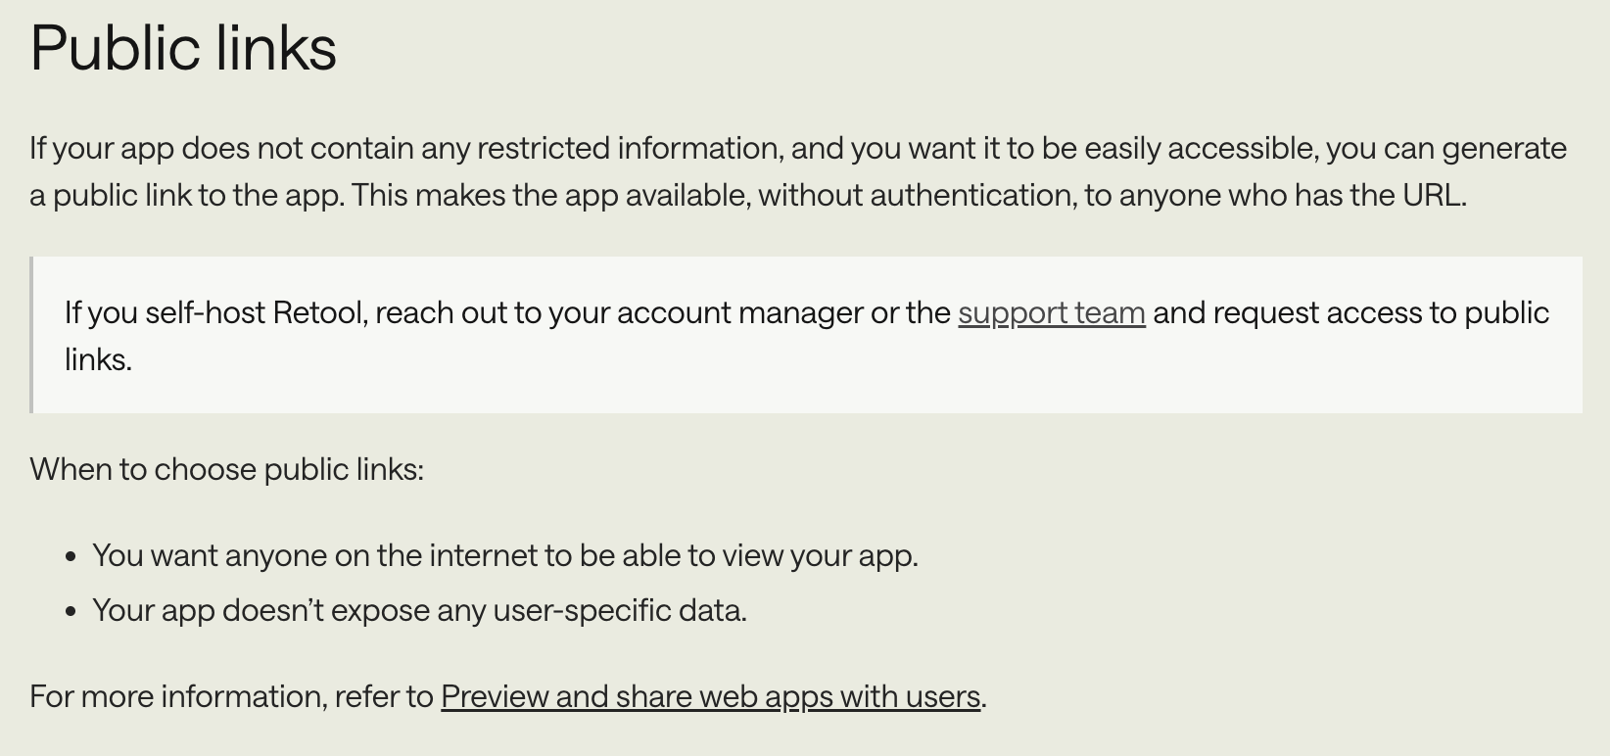The height and width of the screenshot is (756, 1610).
Task: Click the second bullet point marker
Action: (x=71, y=612)
